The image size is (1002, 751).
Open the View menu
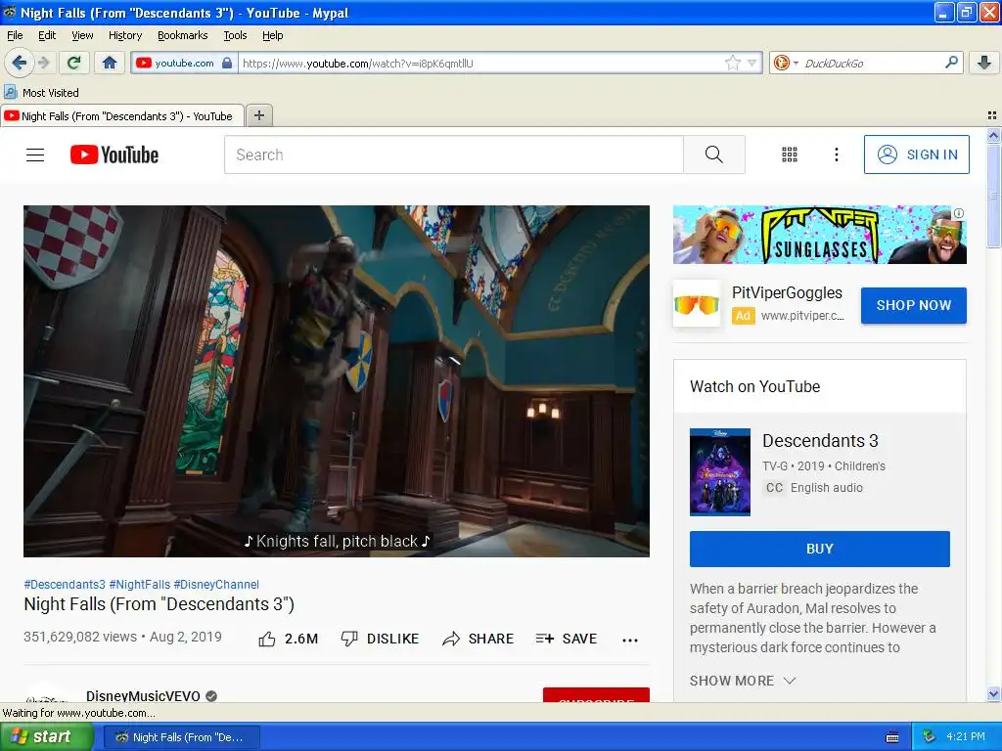click(82, 35)
